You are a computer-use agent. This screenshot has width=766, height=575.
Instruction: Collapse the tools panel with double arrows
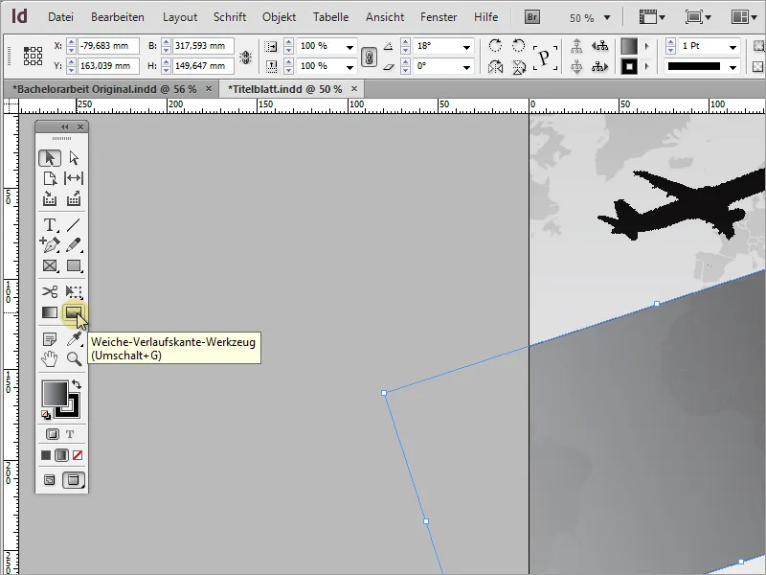pyautogui.click(x=64, y=127)
